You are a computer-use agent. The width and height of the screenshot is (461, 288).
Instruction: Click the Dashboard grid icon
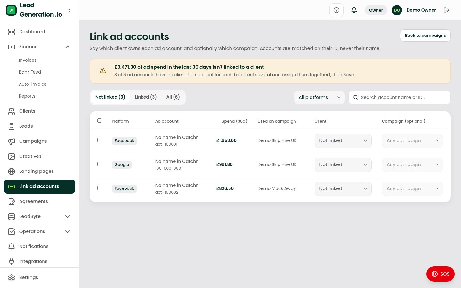point(12,32)
